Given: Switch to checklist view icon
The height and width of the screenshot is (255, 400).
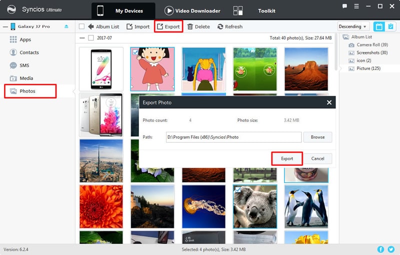Looking at the screenshot, I should point(390,26).
